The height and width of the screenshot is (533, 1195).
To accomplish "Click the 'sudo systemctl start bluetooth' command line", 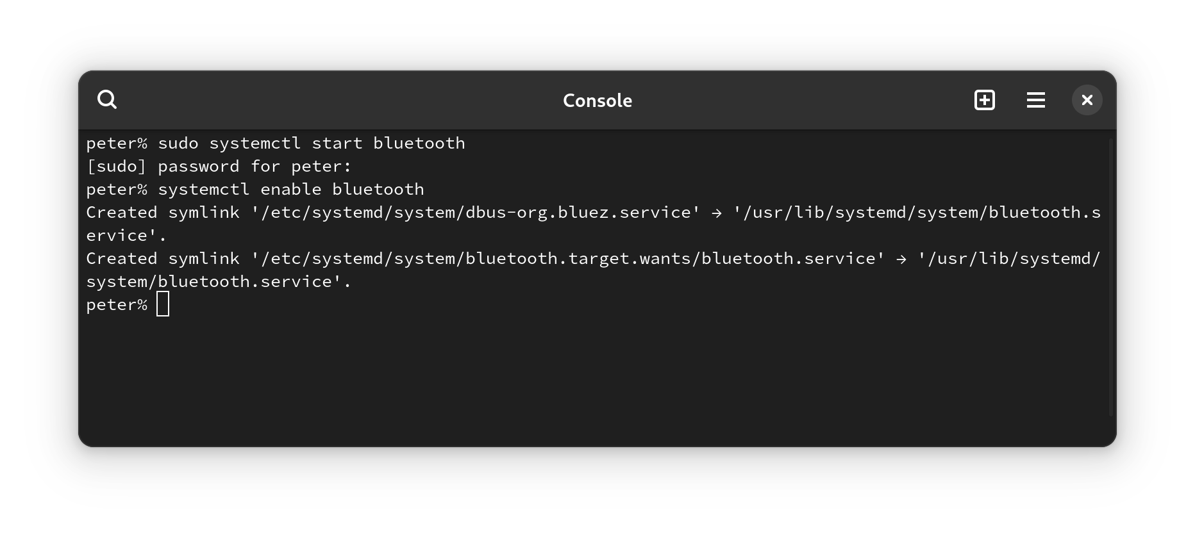I will pyautogui.click(x=276, y=143).
